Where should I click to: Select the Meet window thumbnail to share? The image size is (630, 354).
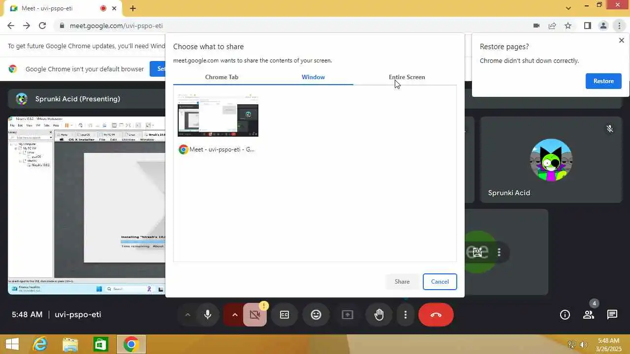click(218, 123)
